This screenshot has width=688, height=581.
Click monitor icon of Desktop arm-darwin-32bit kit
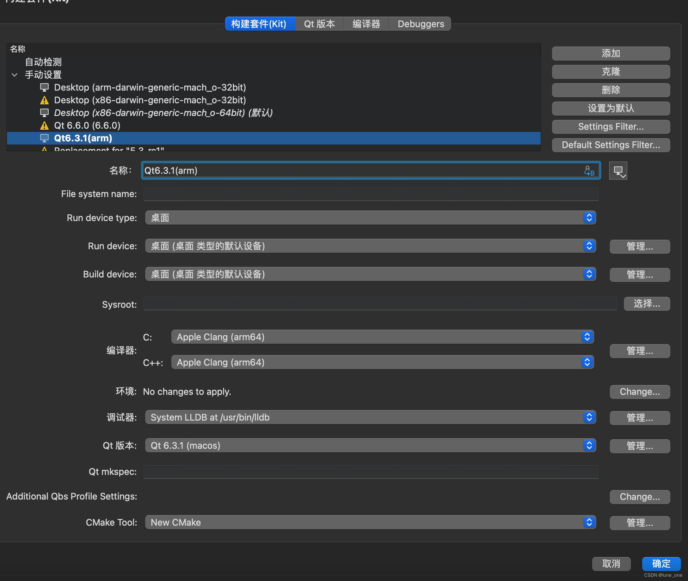[x=44, y=87]
